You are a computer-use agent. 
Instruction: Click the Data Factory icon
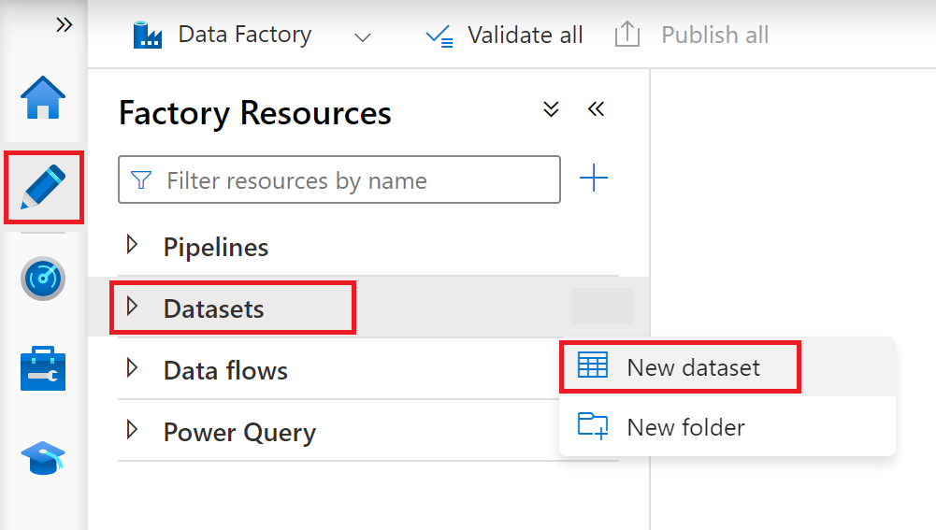tap(148, 36)
